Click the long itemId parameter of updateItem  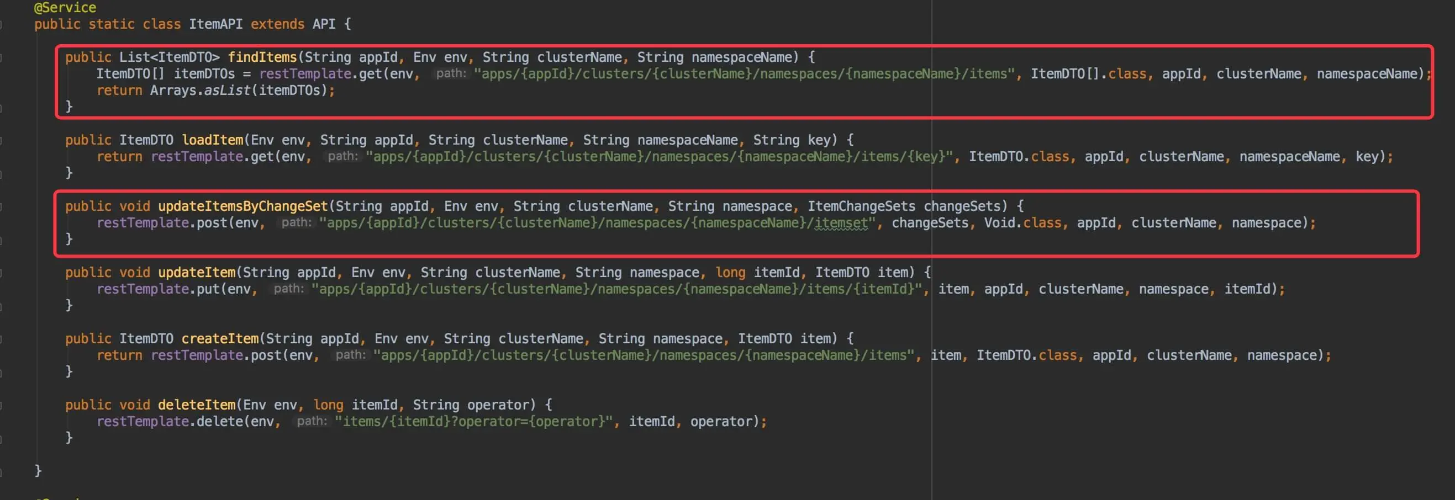tap(757, 273)
